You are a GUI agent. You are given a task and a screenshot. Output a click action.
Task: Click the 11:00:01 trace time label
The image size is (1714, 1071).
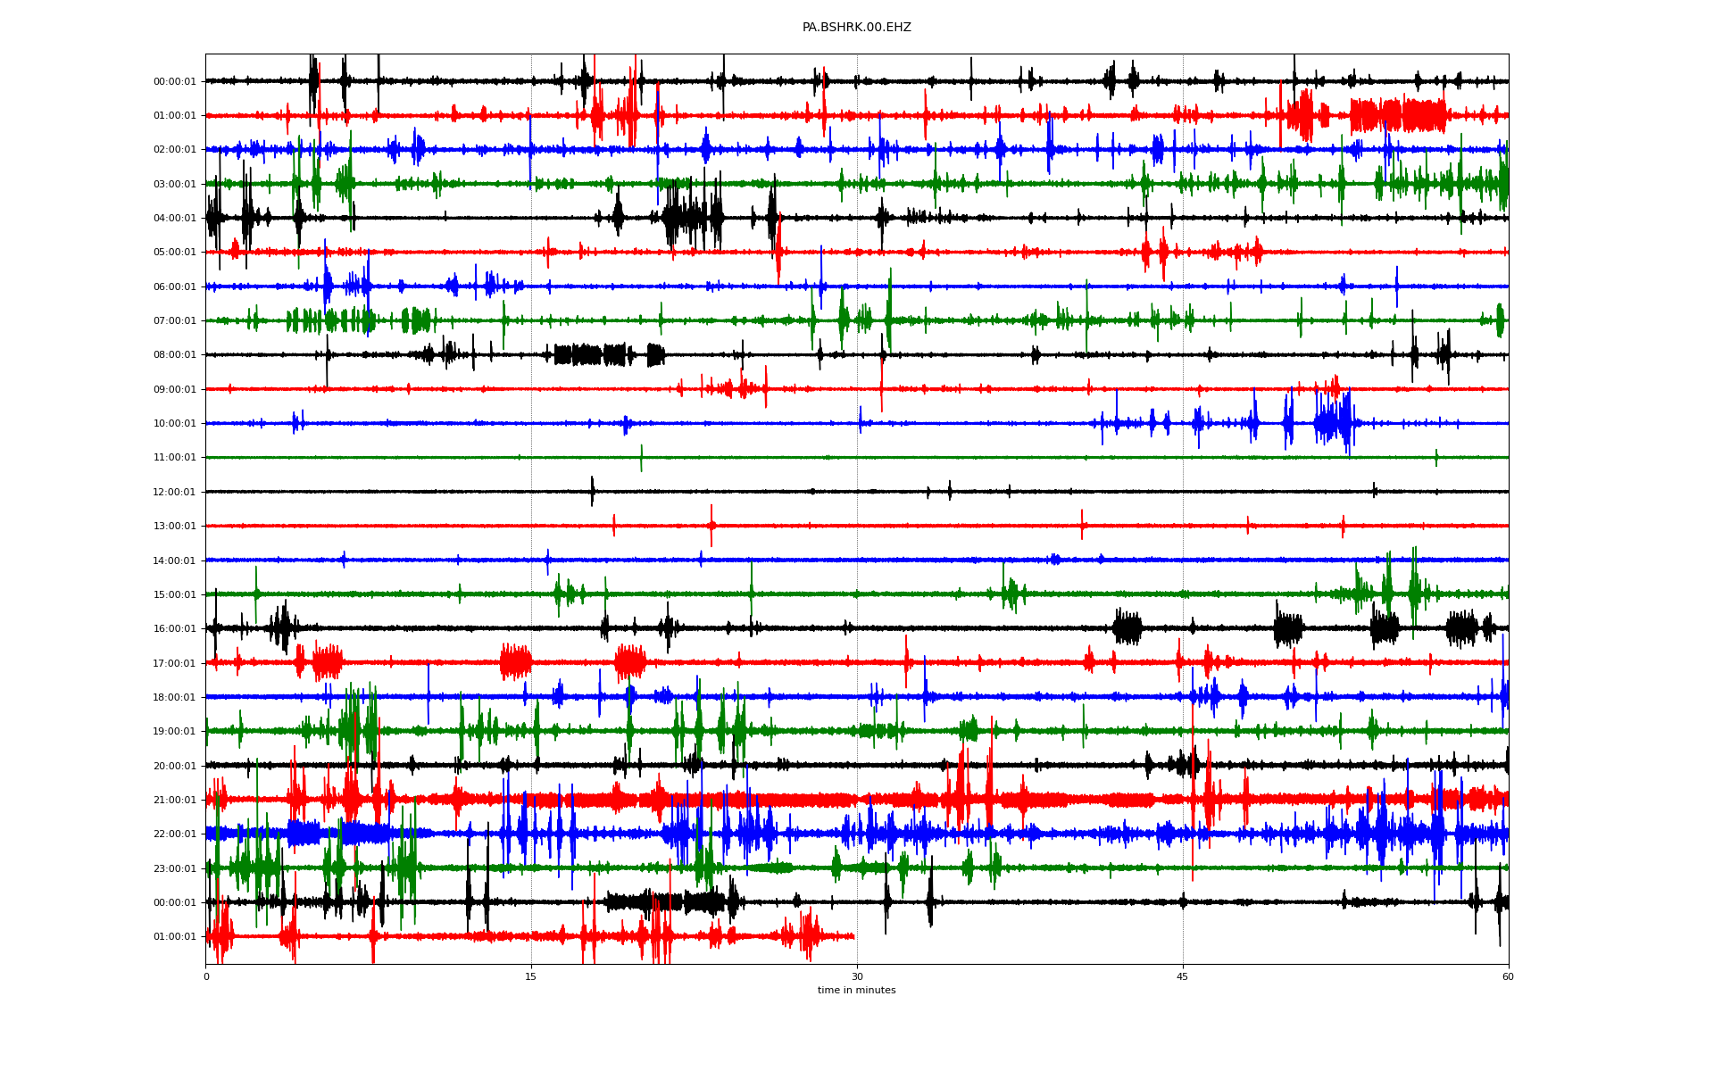tap(174, 458)
